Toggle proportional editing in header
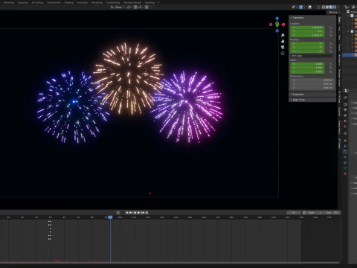The height and width of the screenshot is (268, 357). pos(147,7)
